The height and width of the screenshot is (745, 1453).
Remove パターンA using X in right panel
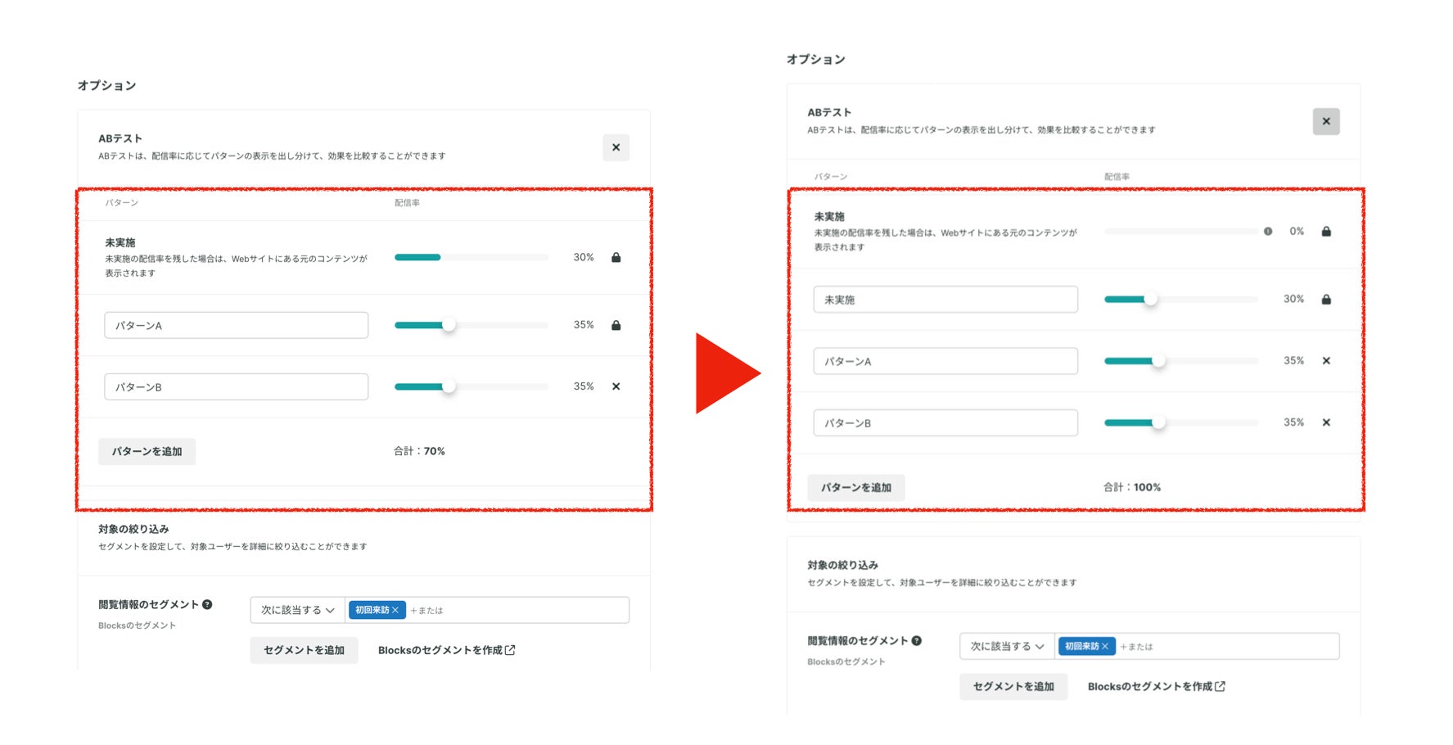(1326, 360)
